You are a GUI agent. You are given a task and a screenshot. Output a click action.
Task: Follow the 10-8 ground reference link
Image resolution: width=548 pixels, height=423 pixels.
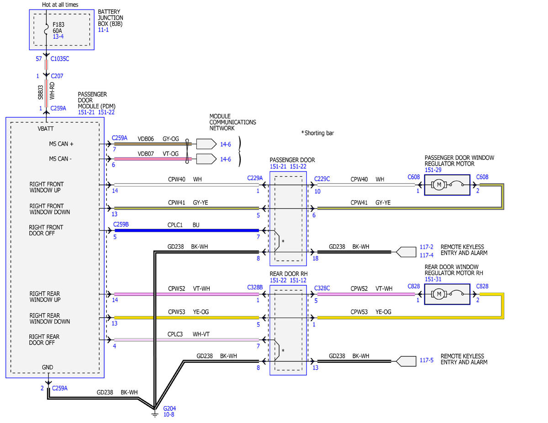click(169, 414)
